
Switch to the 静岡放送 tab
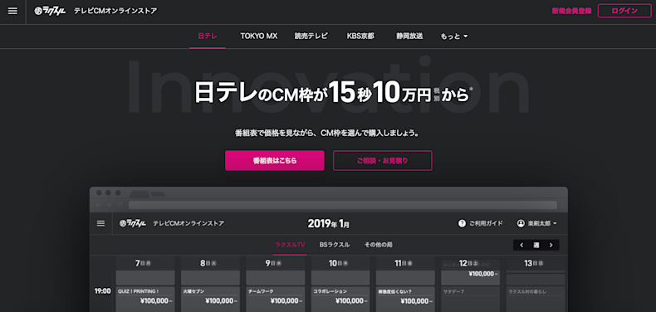409,37
